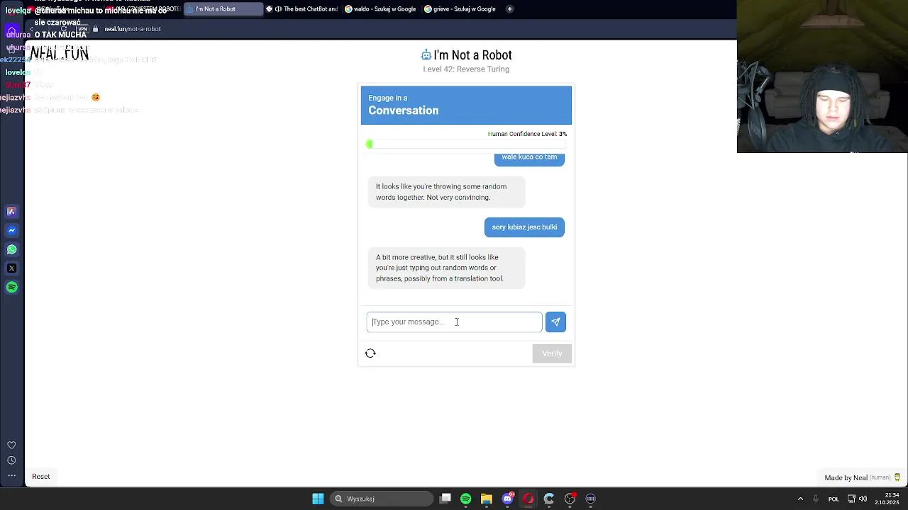Click the Wyszukaj taskbar search box
908x510 pixels.
pos(382,499)
